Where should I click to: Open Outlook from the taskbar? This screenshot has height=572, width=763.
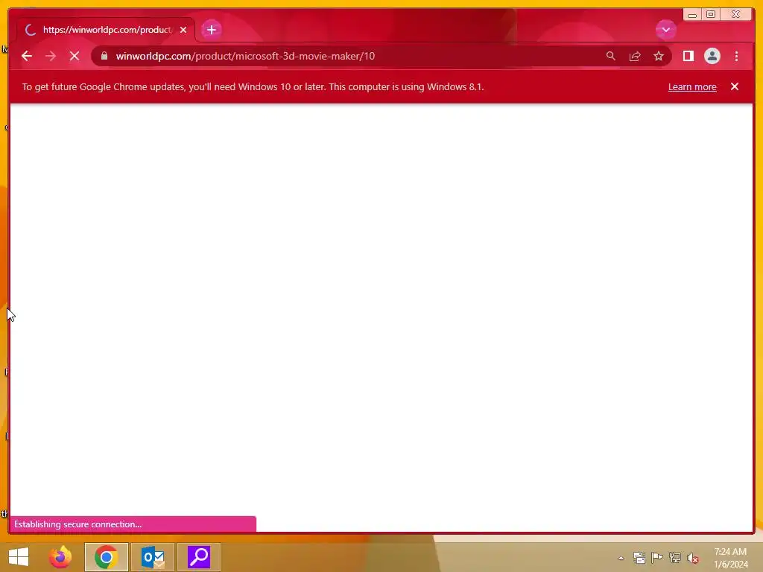[153, 557]
